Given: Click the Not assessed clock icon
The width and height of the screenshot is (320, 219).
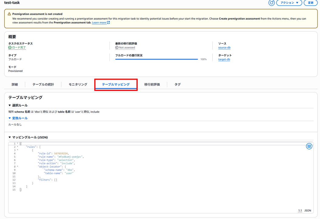Looking at the screenshot, I should pyautogui.click(x=117, y=47).
